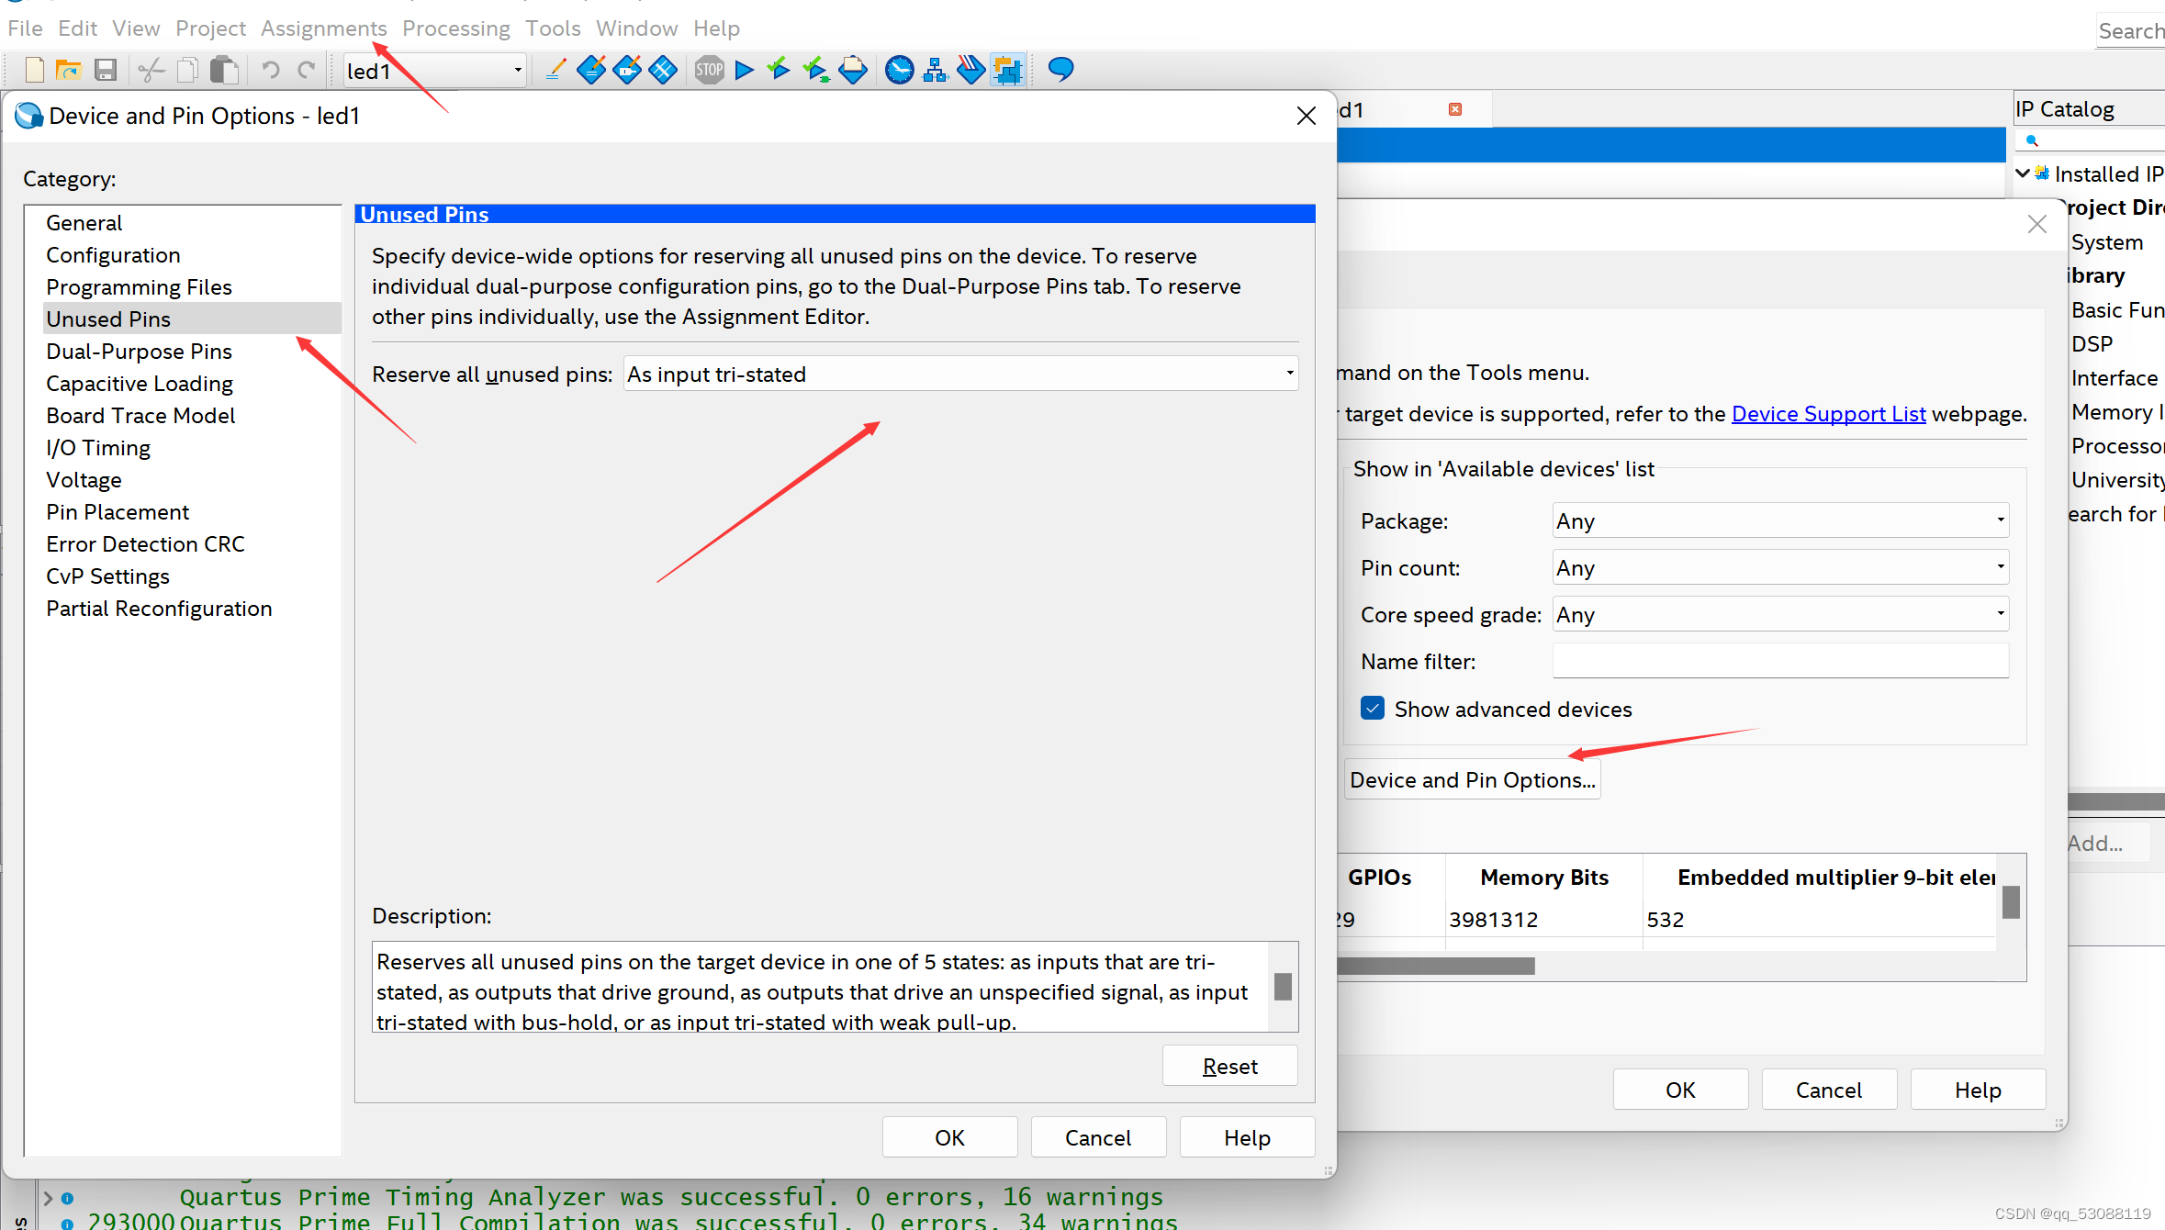
Task: Click the Stop Processing icon
Action: pos(709,70)
